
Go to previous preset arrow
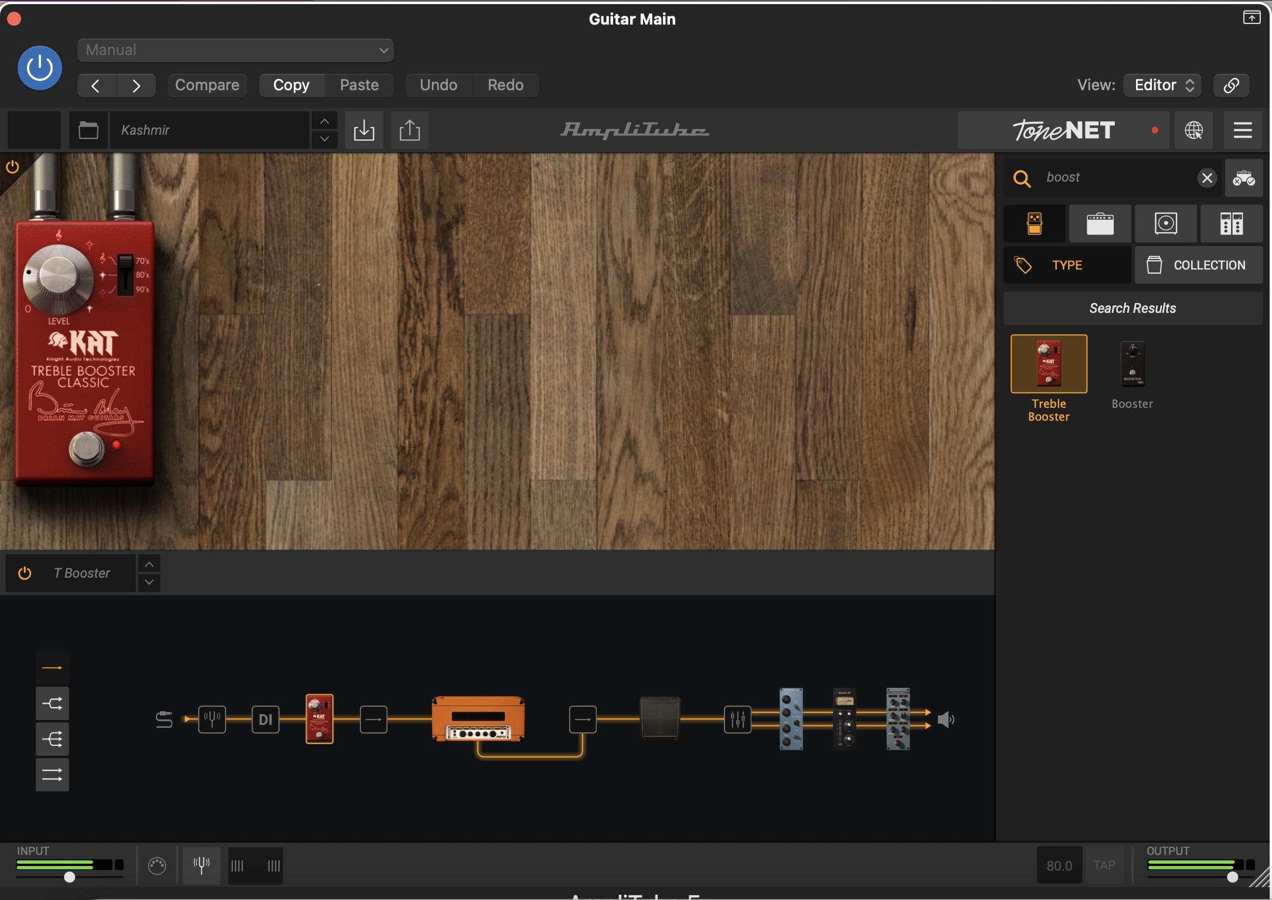(97, 86)
